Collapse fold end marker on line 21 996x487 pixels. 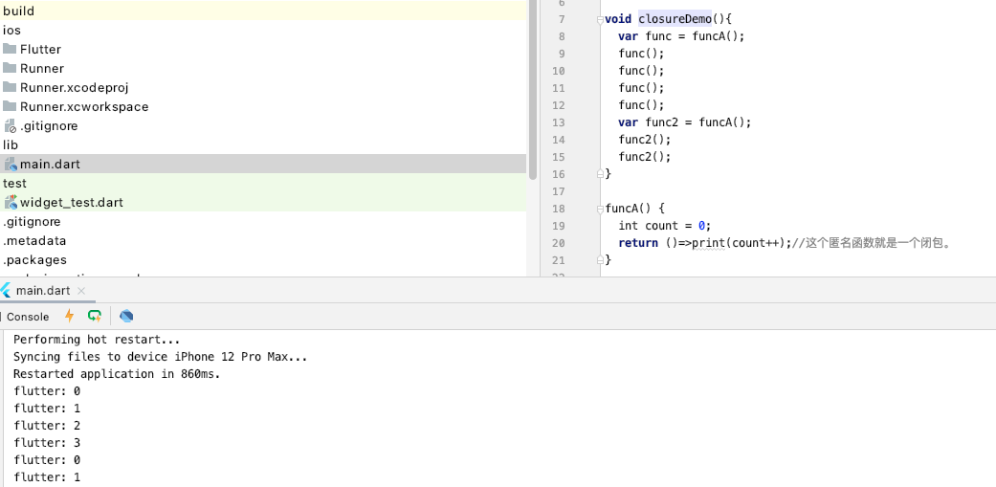coord(600,259)
